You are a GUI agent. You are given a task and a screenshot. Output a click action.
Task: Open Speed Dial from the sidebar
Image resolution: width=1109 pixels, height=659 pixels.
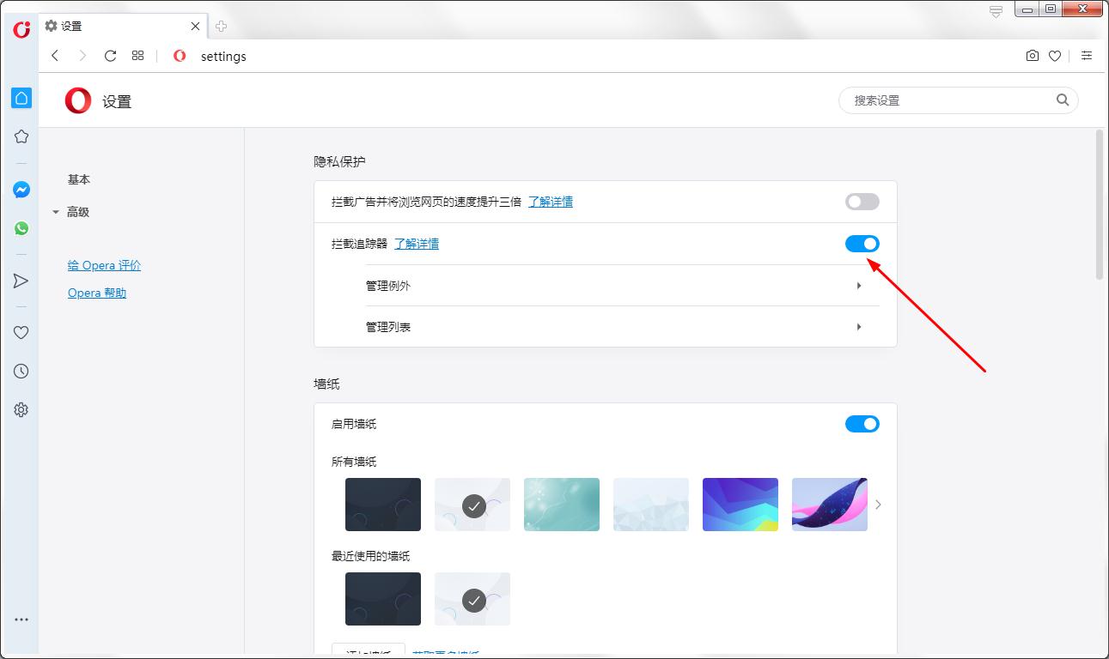21,98
